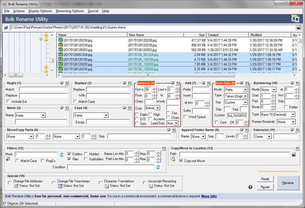
Task: Click the Character Translations status icon
Action: pyautogui.click(x=106, y=186)
